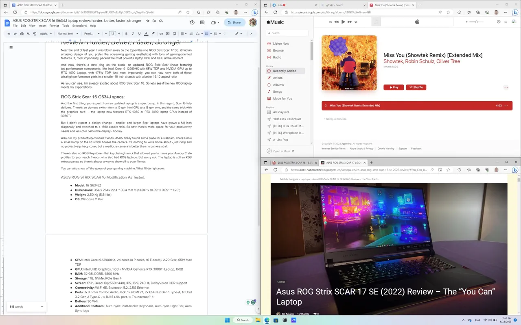The image size is (521, 325).
Task: Open the numbered list dropdown arrow
Action: coord(220,34)
